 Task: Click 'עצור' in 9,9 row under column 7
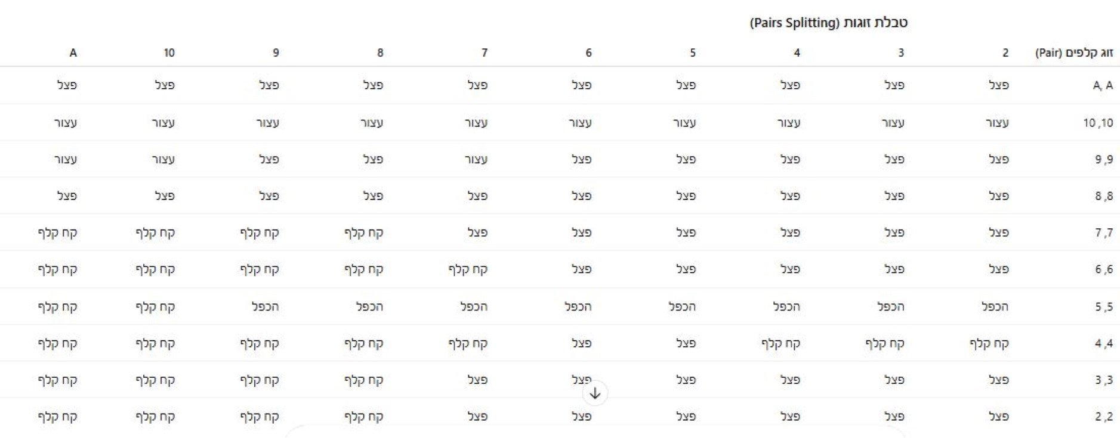click(x=476, y=159)
